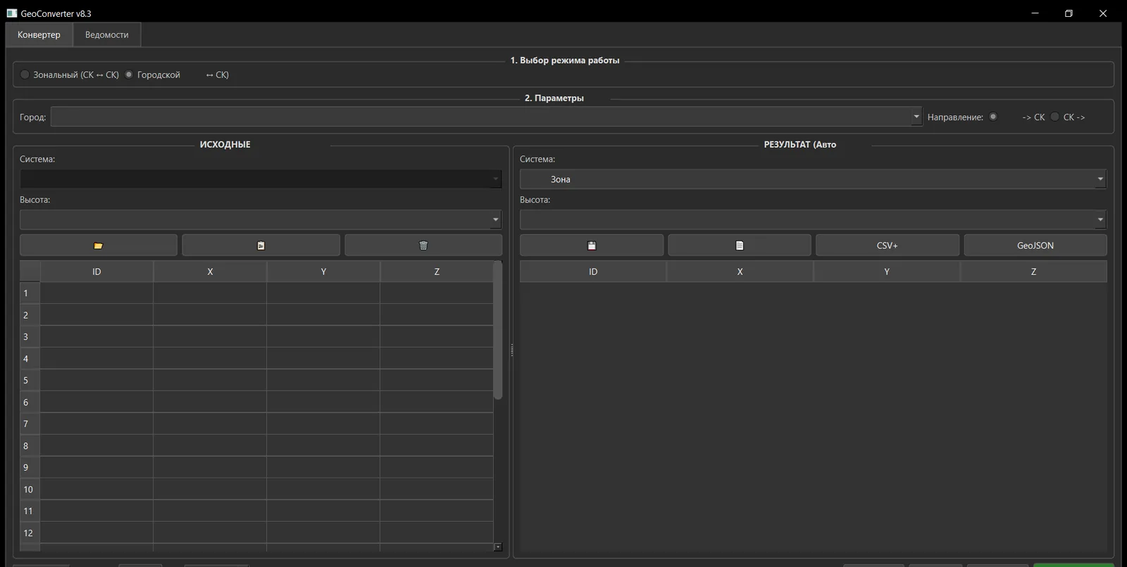This screenshot has width=1127, height=567.
Task: Select the Зональный mode radio button
Action: coord(25,75)
